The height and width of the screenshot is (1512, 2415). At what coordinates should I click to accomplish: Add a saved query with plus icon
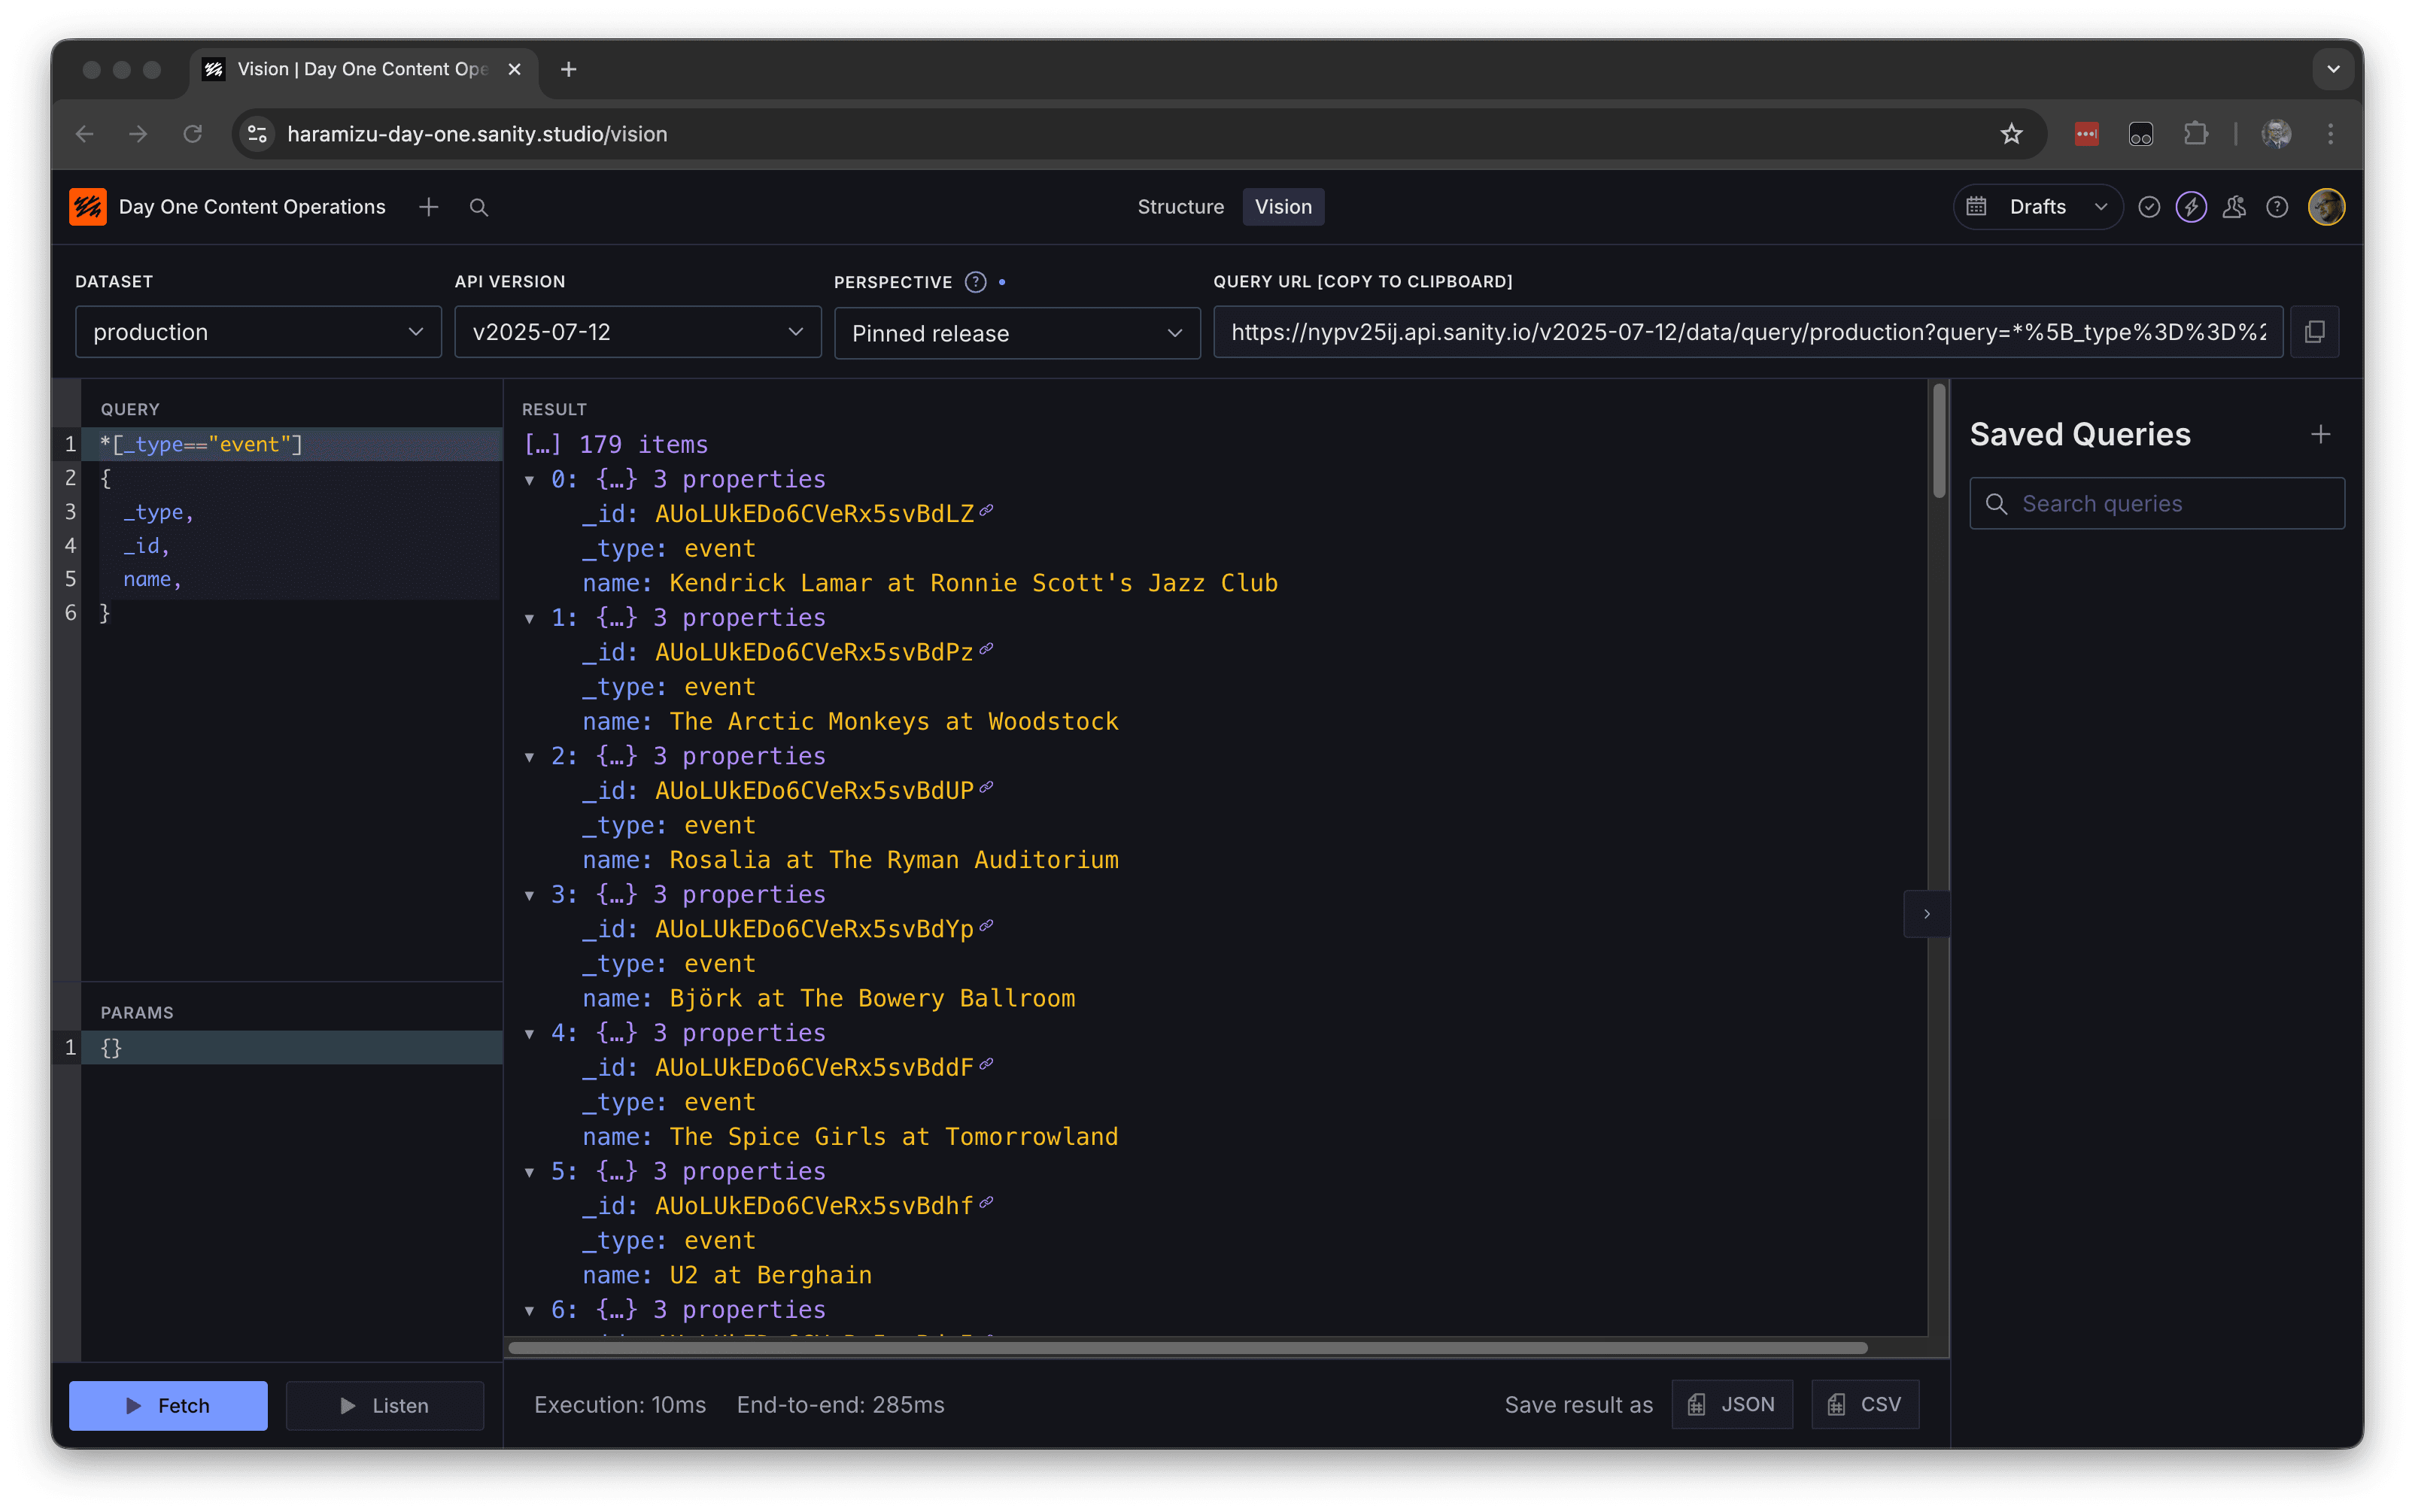click(2320, 434)
